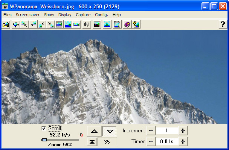Click the four-arrows center image toolbar icon
Screen dimensions: 229x150
point(15,24)
